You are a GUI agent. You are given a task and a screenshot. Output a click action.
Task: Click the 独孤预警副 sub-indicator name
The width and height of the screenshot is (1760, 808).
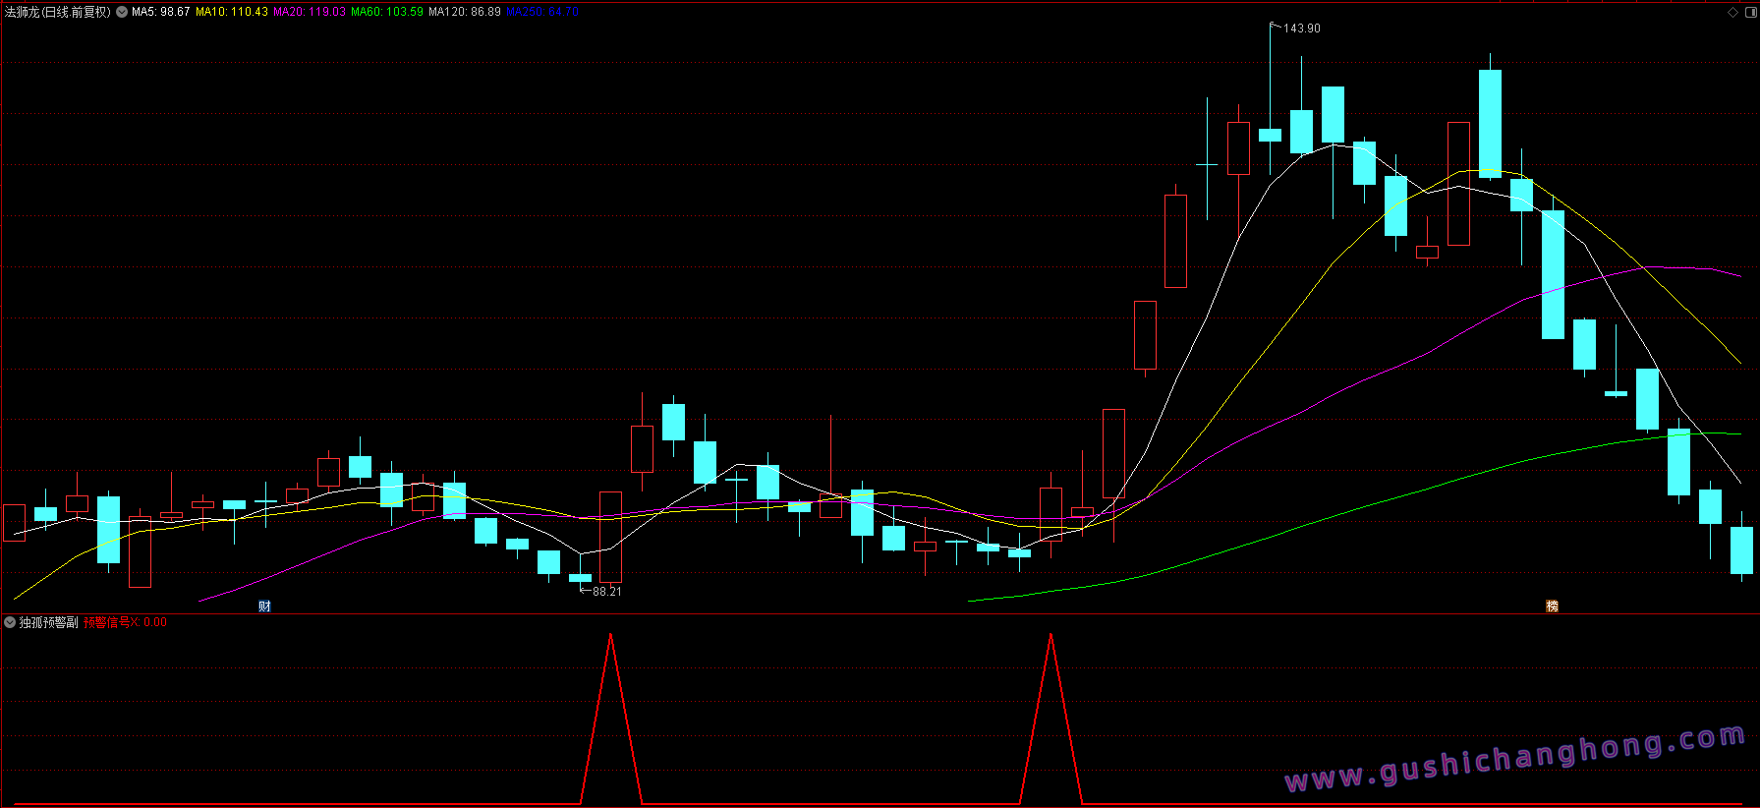[48, 622]
